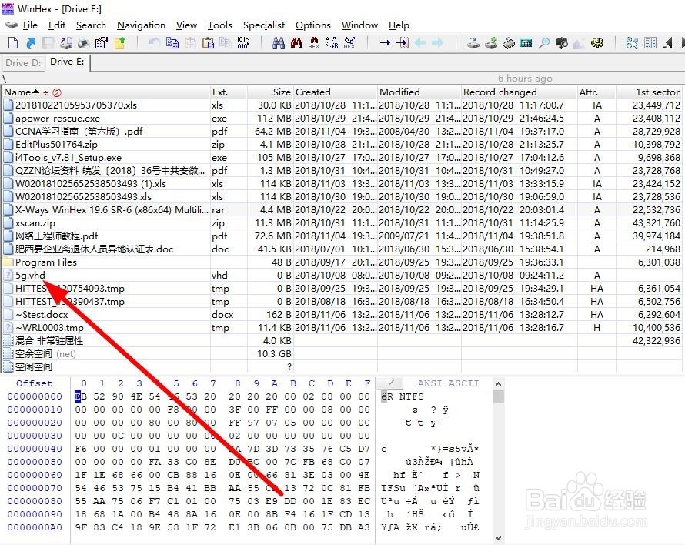Click the Go To Offset arrow icon

(385, 43)
